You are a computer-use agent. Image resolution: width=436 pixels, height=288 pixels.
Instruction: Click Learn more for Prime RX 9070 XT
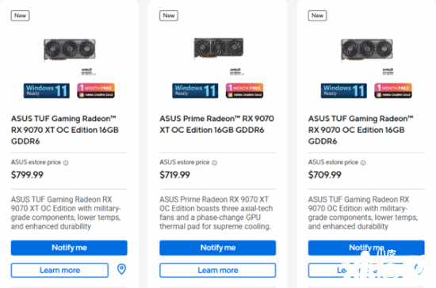tap(218, 271)
